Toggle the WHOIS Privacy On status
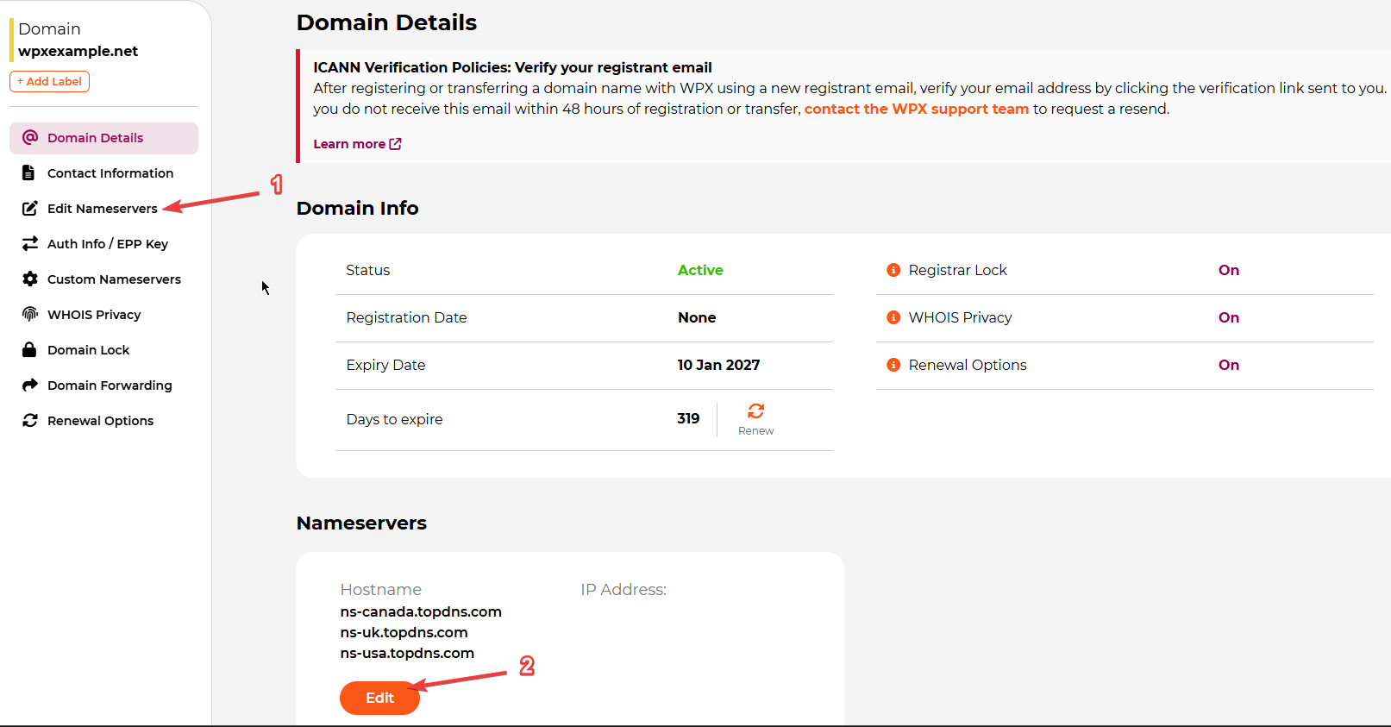This screenshot has height=727, width=1391. pyautogui.click(x=1228, y=318)
